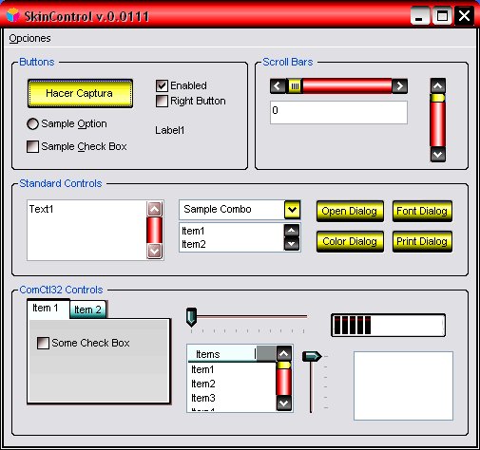480x450 pixels.
Task: Open the Opciones menu
Action: click(x=29, y=38)
